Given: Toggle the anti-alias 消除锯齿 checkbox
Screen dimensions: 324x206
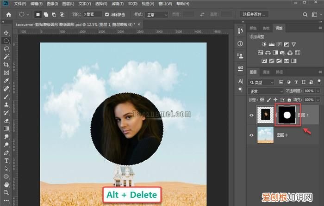Looking at the screenshot, I should (x=107, y=15).
